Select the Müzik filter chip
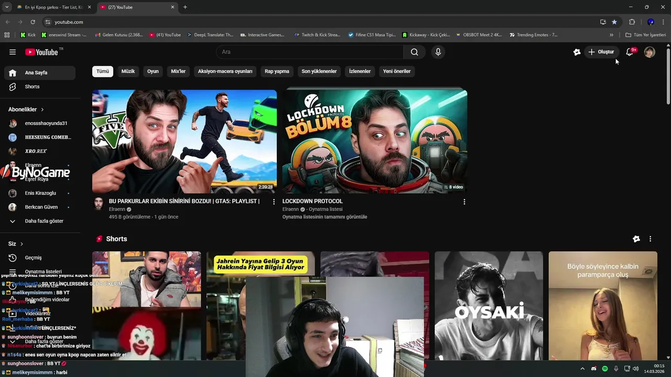This screenshot has width=671, height=377. [x=128, y=71]
